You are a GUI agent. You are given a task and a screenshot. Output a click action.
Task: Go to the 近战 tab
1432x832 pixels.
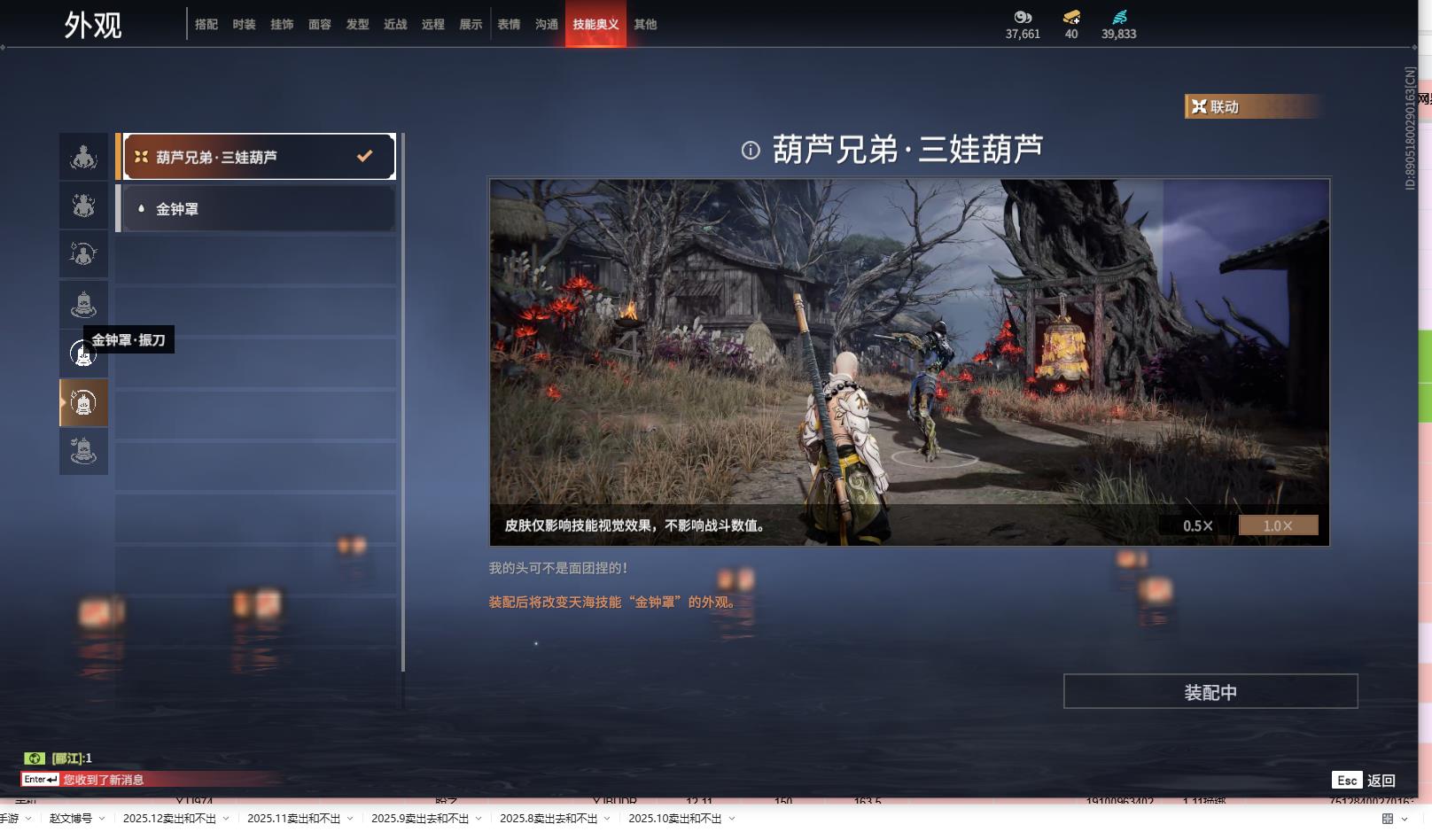tap(395, 25)
